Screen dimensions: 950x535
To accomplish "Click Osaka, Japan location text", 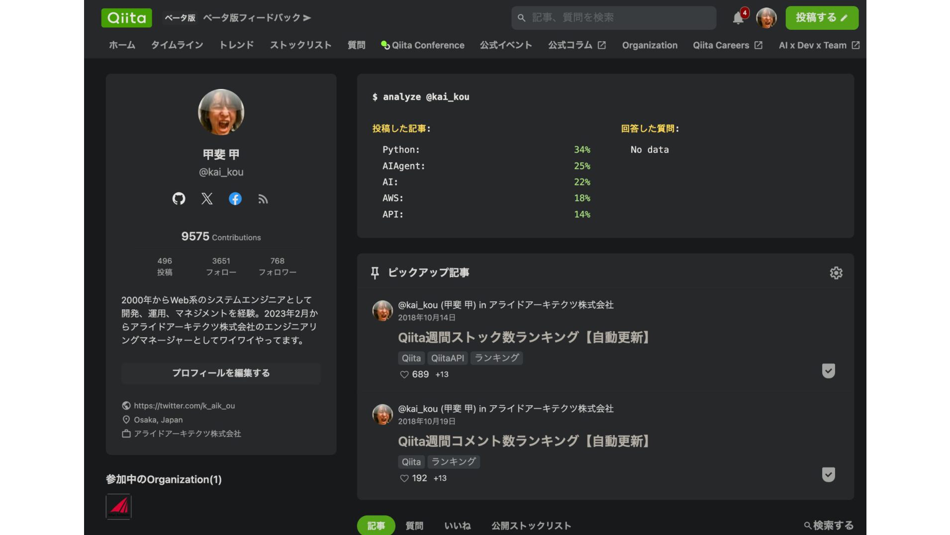I will point(158,420).
